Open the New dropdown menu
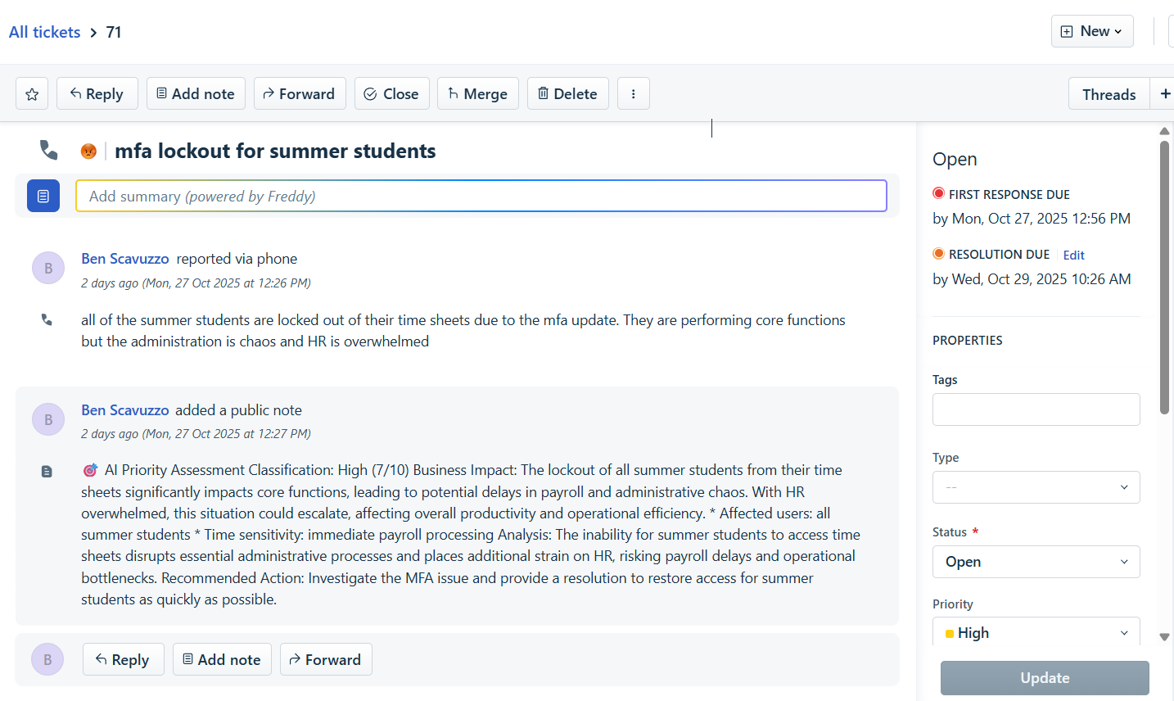 (x=1092, y=31)
